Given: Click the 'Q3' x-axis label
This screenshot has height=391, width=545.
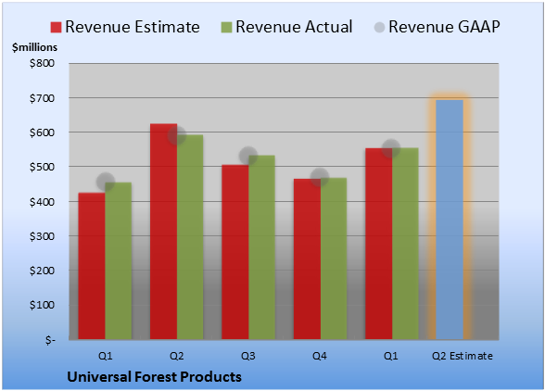Looking at the screenshot, I should coord(248,356).
